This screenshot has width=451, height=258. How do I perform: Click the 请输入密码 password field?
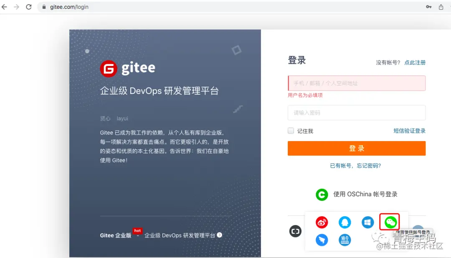(x=357, y=113)
